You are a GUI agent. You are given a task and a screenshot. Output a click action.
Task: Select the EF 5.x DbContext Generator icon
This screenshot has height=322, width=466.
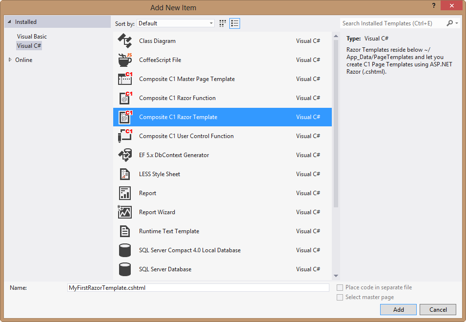pos(125,155)
